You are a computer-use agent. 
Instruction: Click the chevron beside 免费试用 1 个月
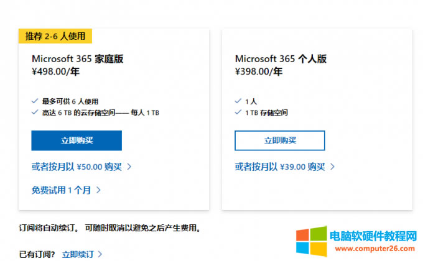pyautogui.click(x=99, y=190)
